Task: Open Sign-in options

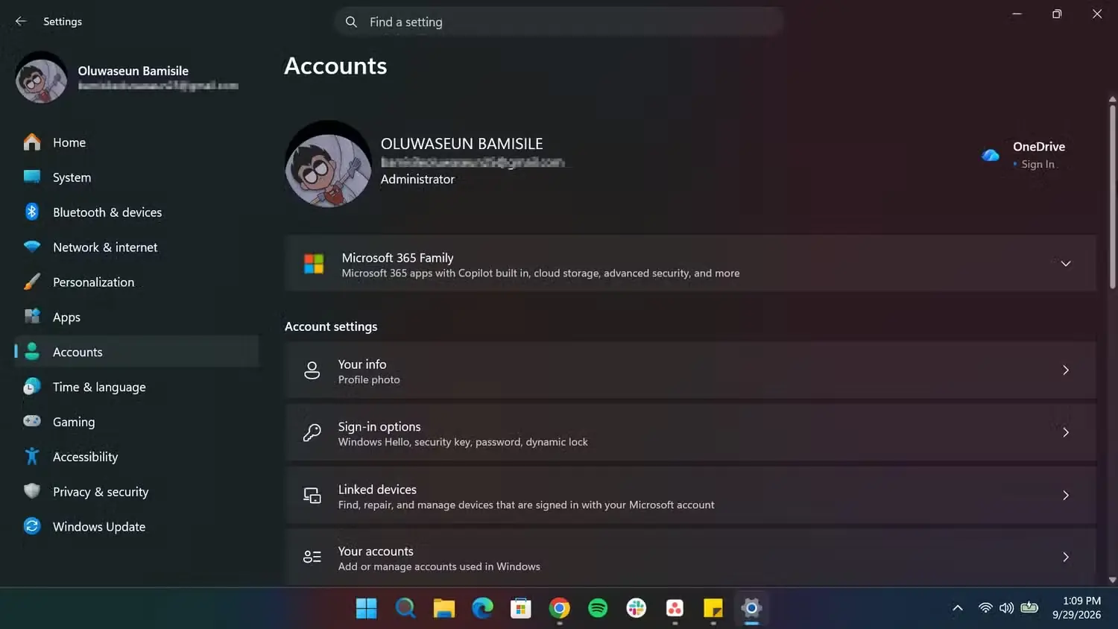Action: pyautogui.click(x=690, y=433)
